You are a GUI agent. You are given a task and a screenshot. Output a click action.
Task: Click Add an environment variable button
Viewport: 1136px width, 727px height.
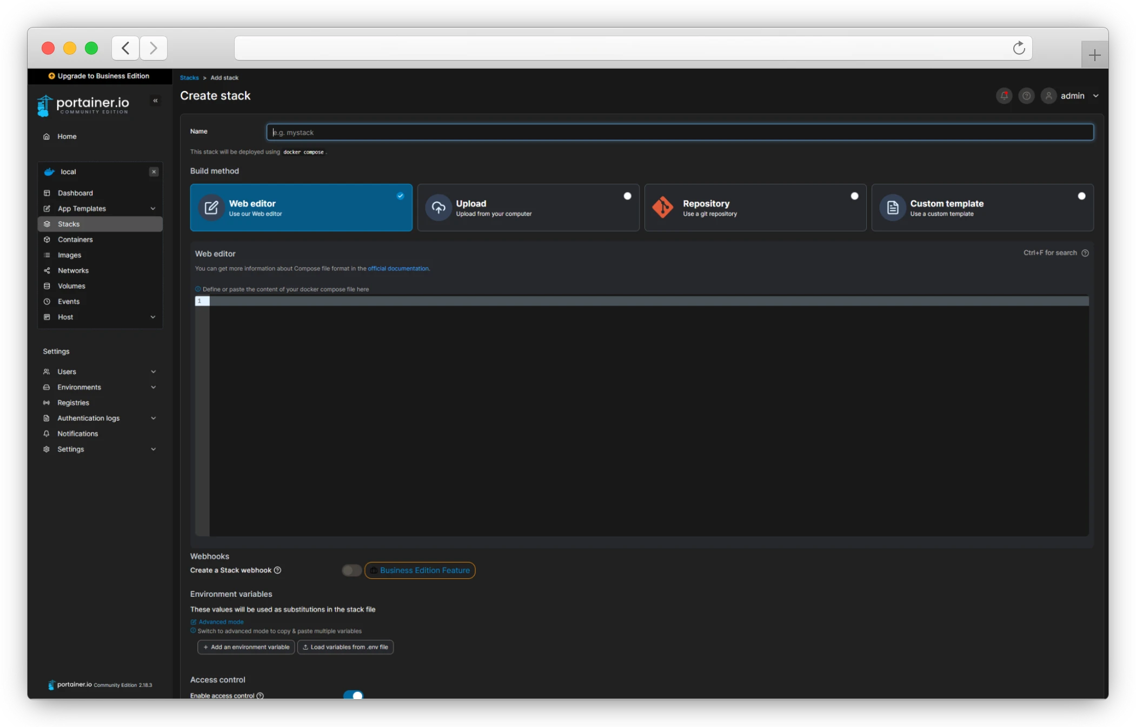tap(246, 647)
